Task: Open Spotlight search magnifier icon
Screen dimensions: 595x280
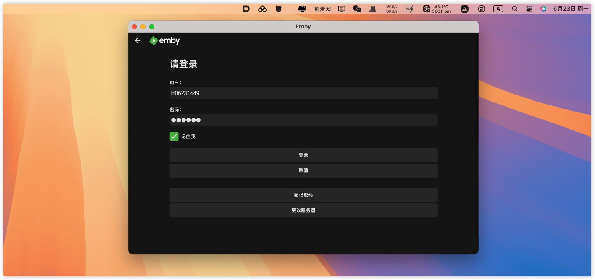Action: (515, 9)
